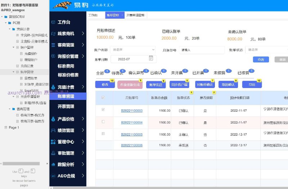Image resolution: width=288 pixels, height=189 pixels.
Task: Click the page-tree horizontal scrollbar thumb
Action: coord(21,163)
